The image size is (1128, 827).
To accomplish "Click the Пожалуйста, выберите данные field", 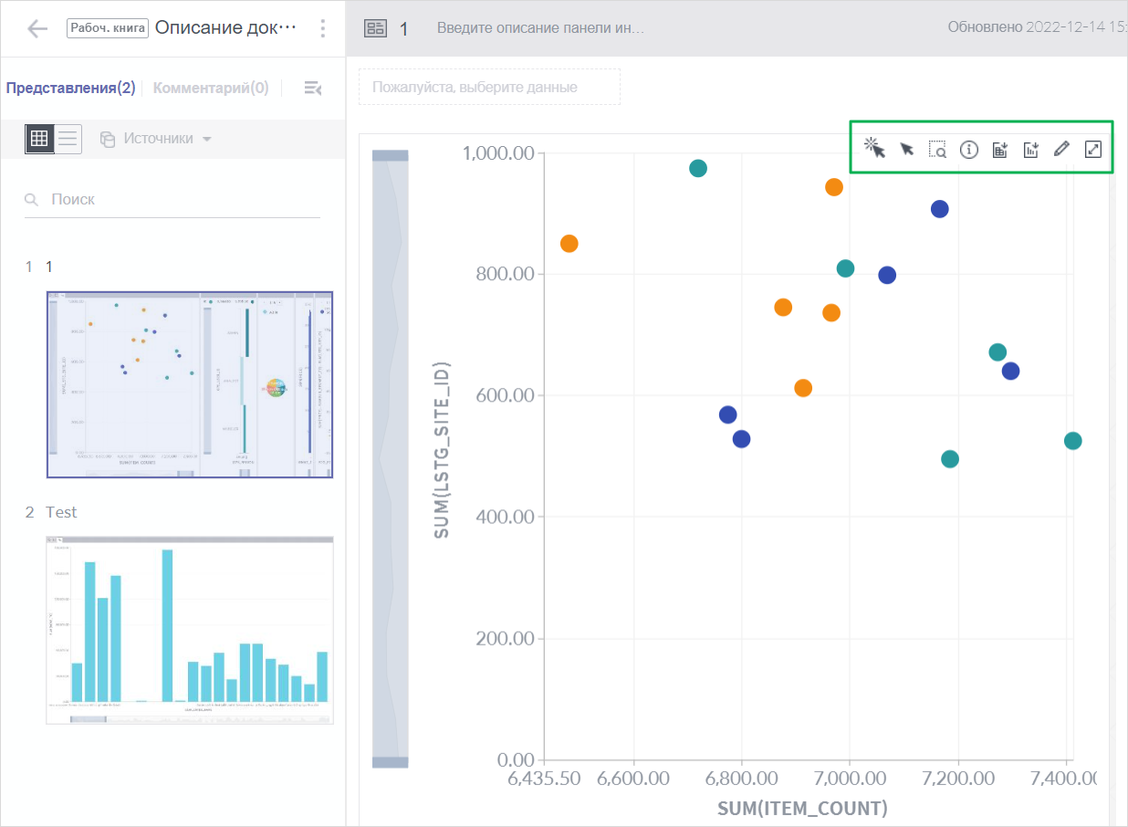I will pos(489,86).
